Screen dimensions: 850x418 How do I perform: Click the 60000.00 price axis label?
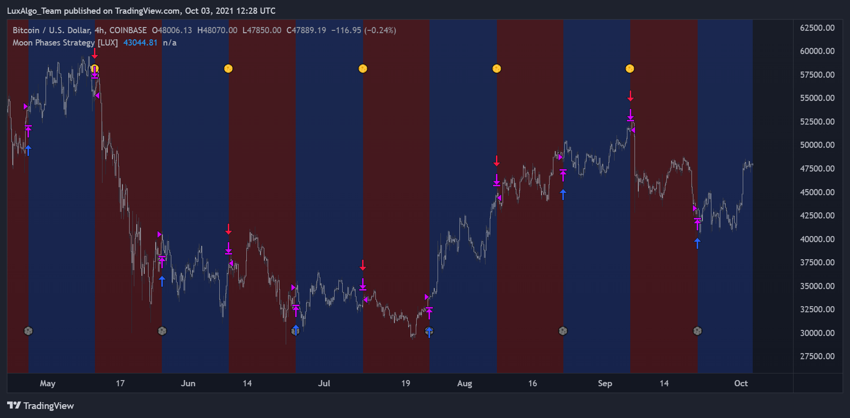click(x=817, y=51)
